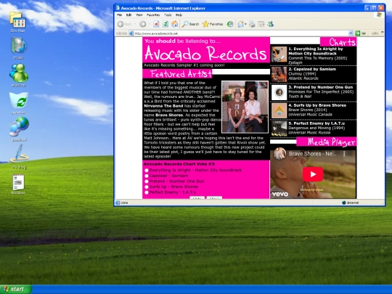The width and height of the screenshot is (392, 294).
Task: Click the Media Player heading banner
Action: point(327,142)
